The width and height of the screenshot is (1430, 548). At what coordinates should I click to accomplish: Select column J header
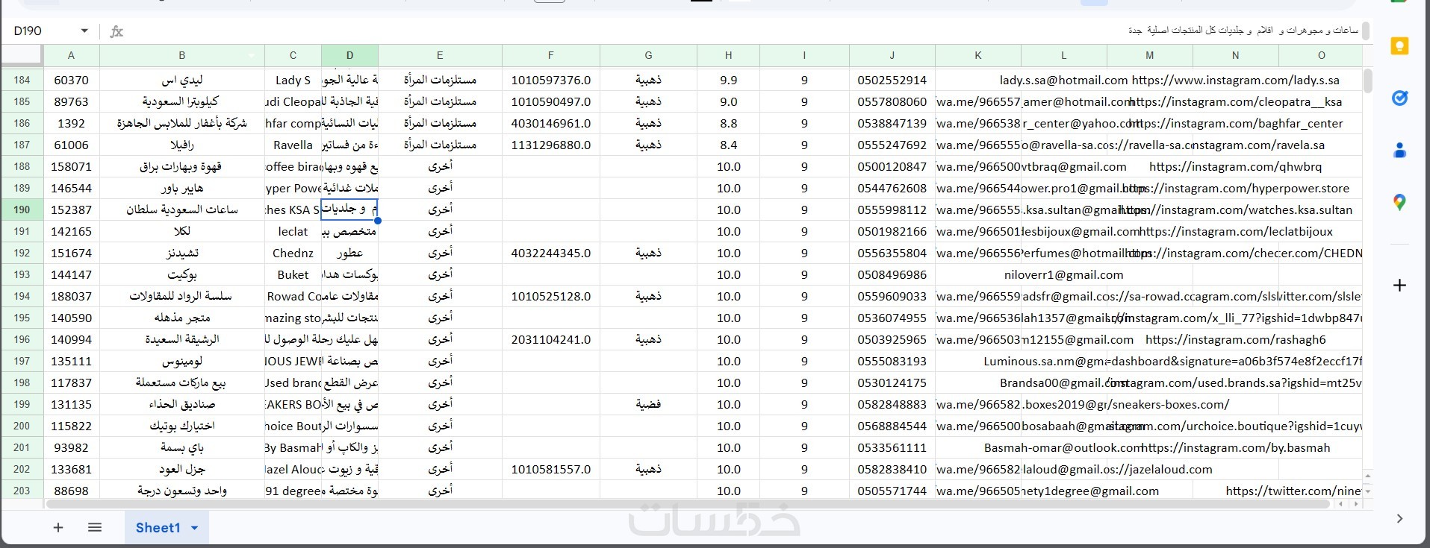pos(892,55)
